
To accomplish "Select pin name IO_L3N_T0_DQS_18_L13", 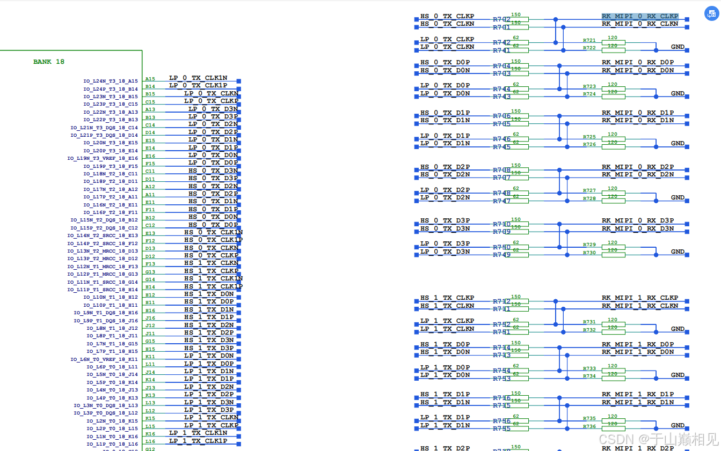I will [106, 405].
